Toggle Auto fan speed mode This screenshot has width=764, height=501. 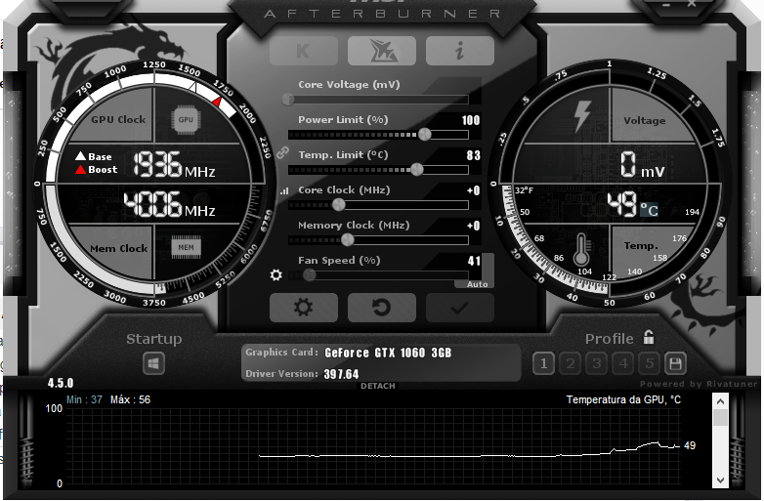click(477, 284)
